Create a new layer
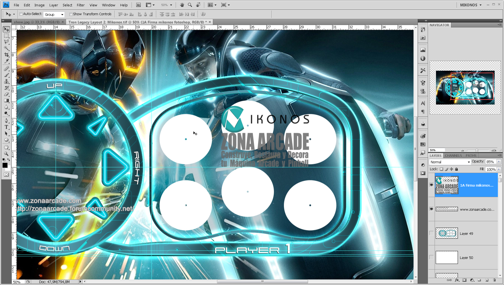This screenshot has width=504, height=285. pyautogui.click(x=487, y=280)
